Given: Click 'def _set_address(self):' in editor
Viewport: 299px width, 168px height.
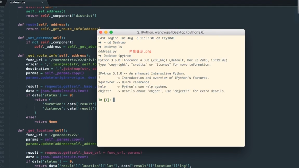Looking at the screenshot, I should pos(41,38).
